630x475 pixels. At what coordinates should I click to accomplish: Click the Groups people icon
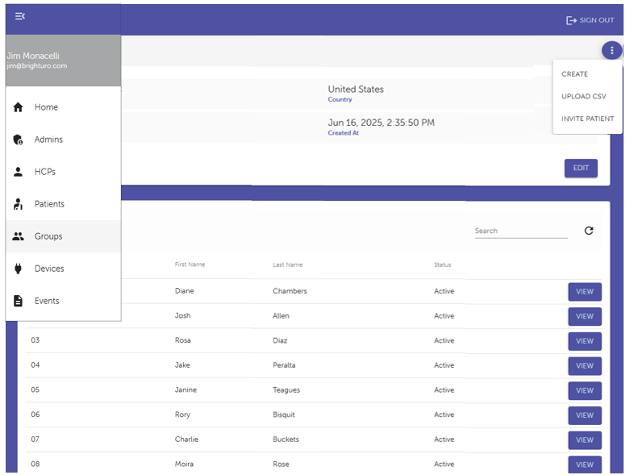click(x=18, y=236)
